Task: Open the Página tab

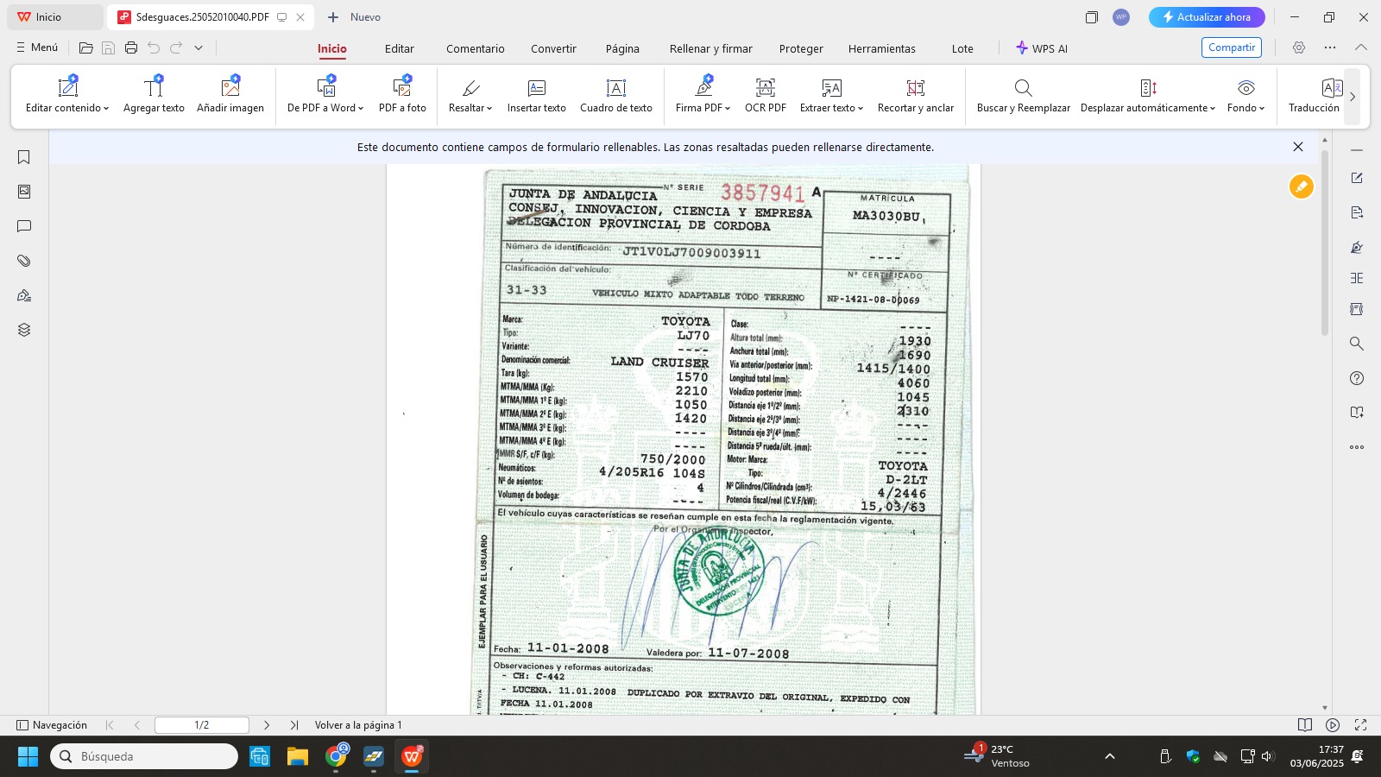Action: coord(622,49)
